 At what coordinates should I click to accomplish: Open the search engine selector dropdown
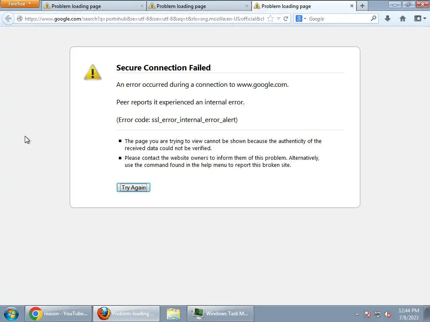[301, 18]
